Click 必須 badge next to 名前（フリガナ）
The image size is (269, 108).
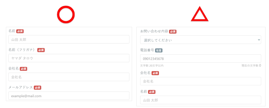[x=41, y=50]
